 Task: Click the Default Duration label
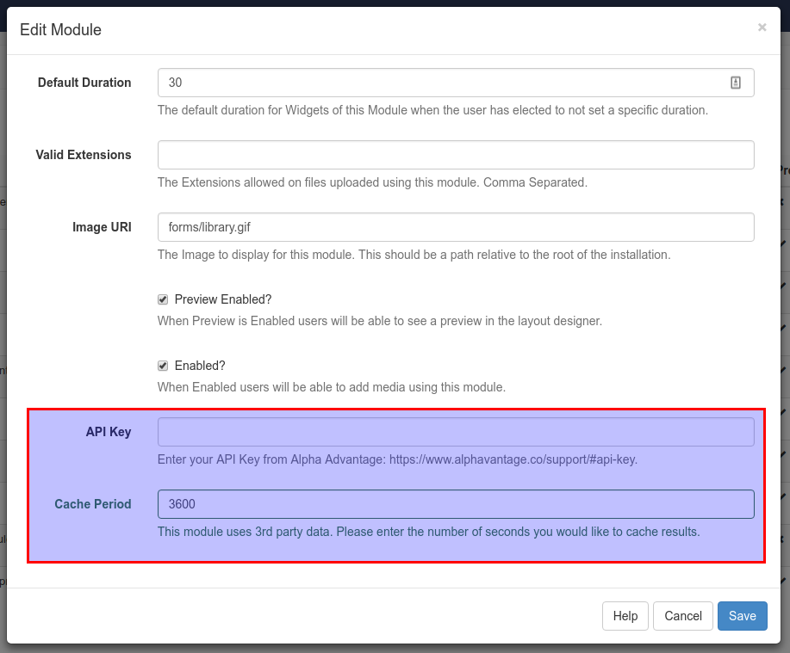[x=84, y=83]
